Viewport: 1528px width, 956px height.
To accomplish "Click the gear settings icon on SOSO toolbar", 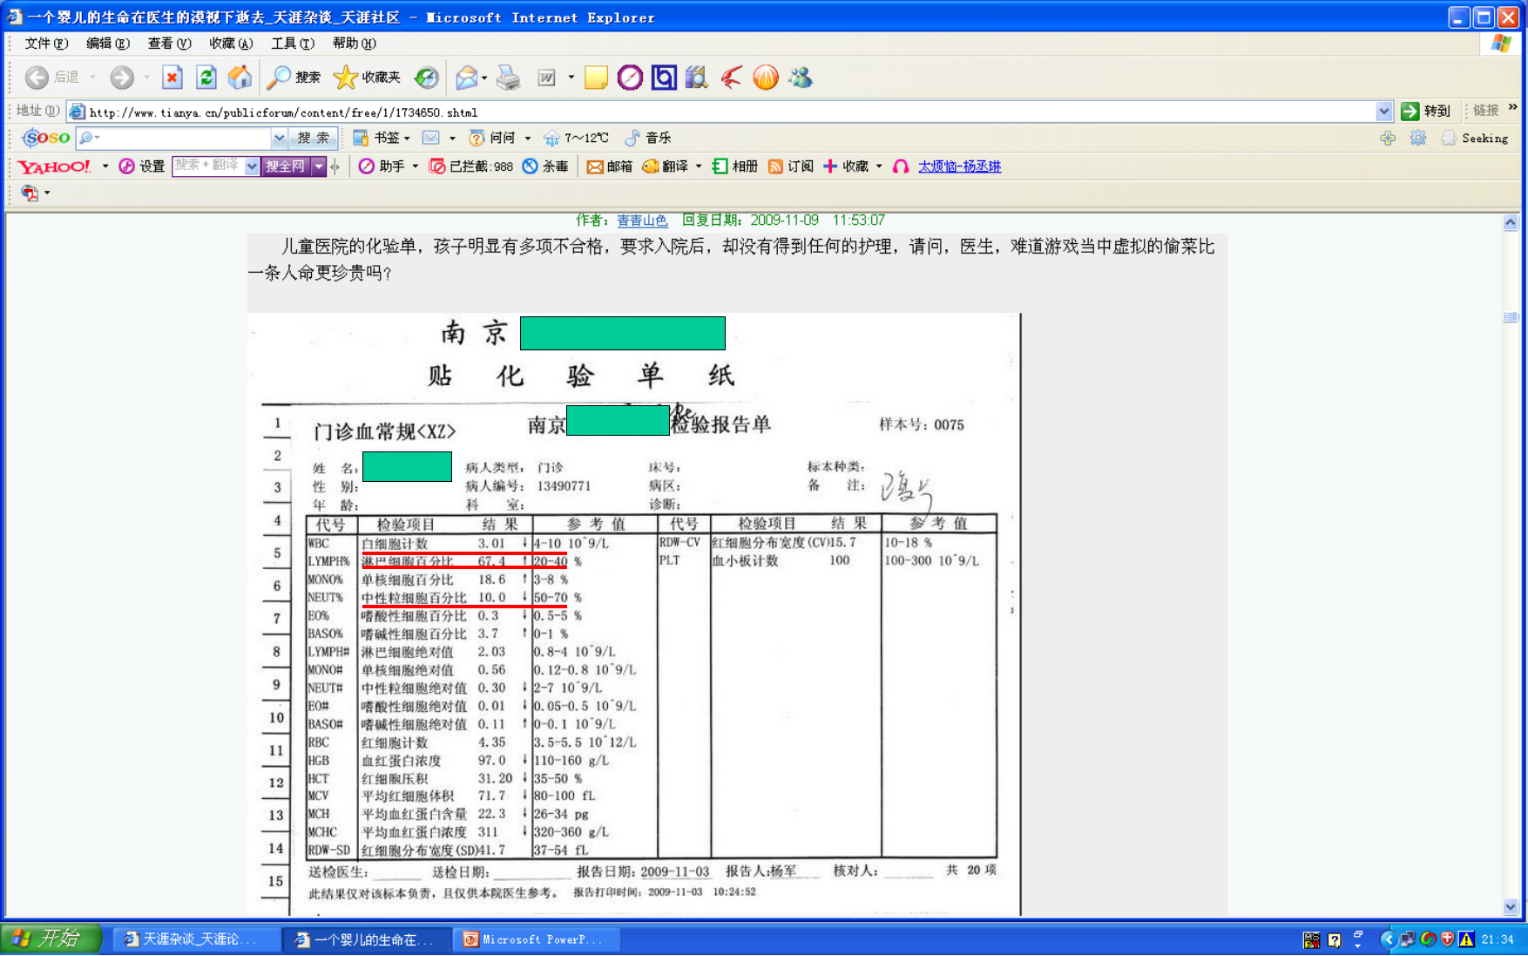I will pos(1418,138).
